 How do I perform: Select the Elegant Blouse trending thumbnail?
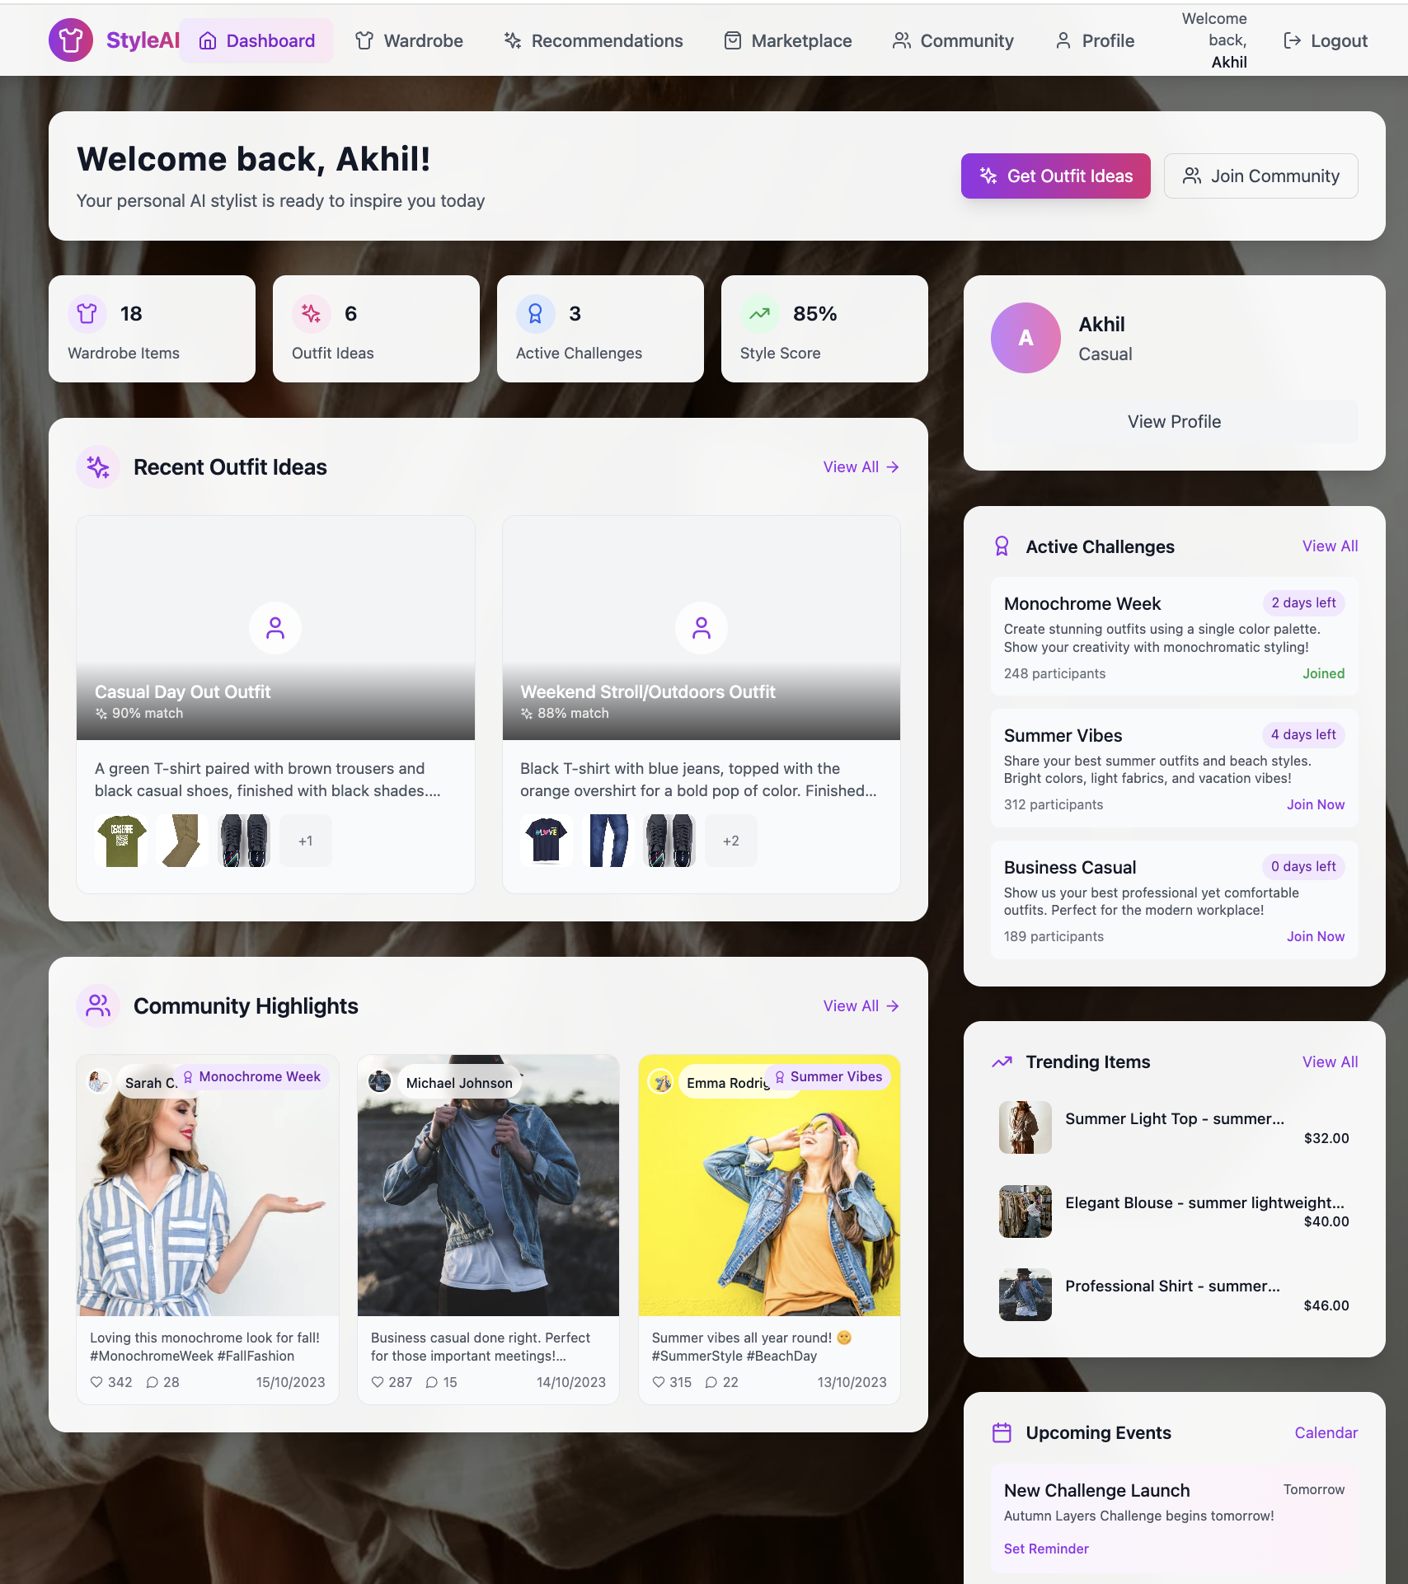[1025, 1211]
